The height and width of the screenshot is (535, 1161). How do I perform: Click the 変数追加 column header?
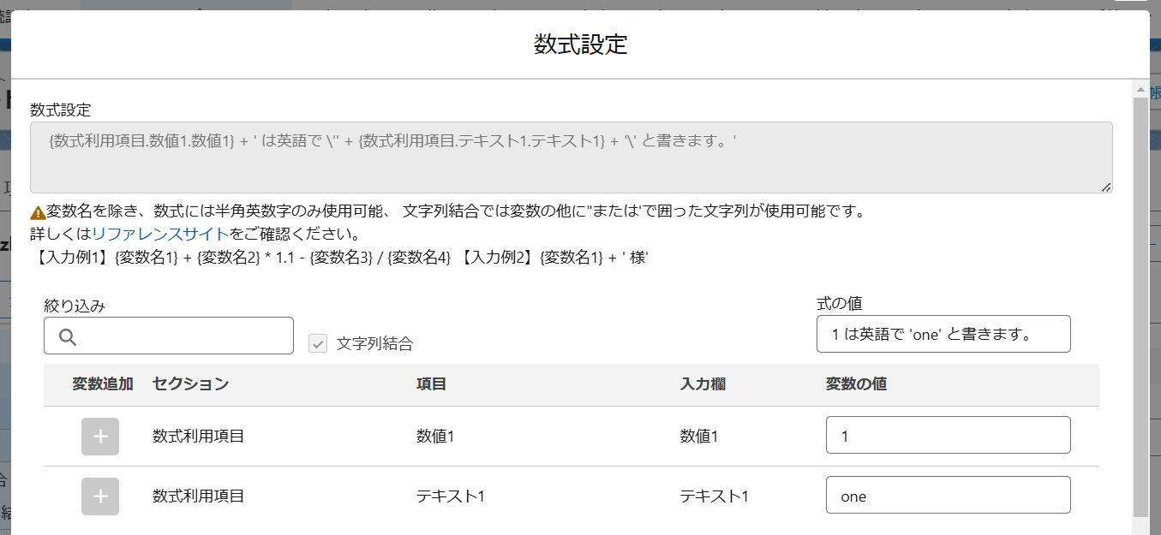(x=102, y=384)
